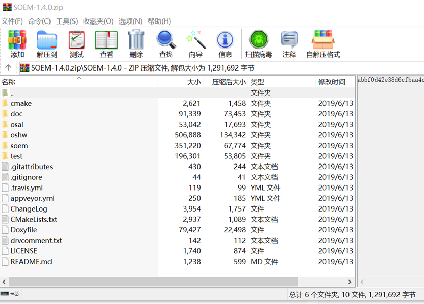Click the MD 文件 type of README.md
Viewport: 424px width, 304px height.
click(x=264, y=262)
